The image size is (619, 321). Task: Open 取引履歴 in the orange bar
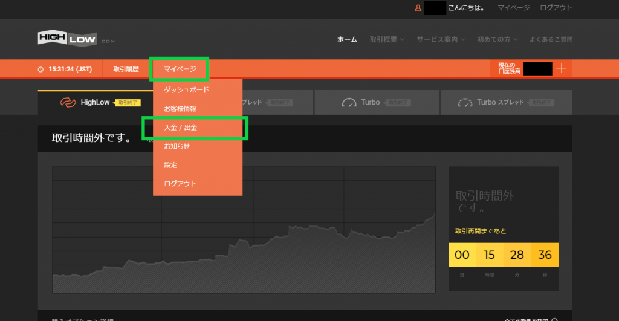(126, 69)
